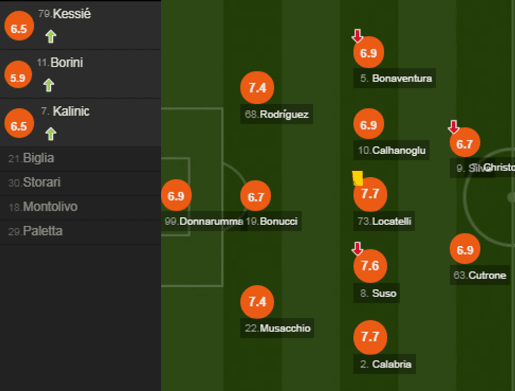Screen dimensions: 515x391
Task: Click Borini's 5.9 rating badge
Action: [x=18, y=78]
